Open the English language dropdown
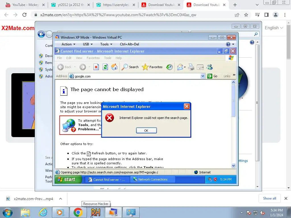 pyautogui.click(x=274, y=28)
